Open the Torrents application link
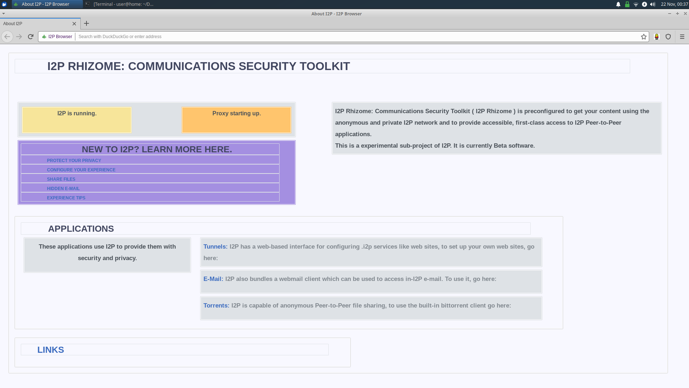The image size is (689, 388). (216, 305)
